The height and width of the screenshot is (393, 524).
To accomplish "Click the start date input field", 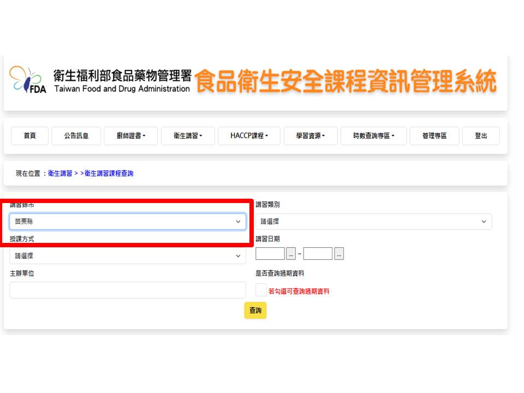I will point(270,254).
